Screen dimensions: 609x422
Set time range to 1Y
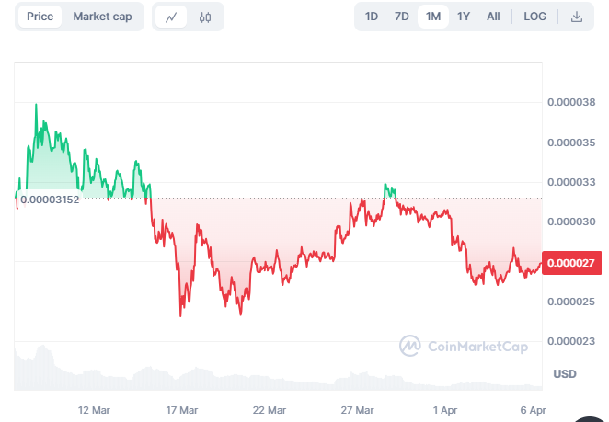point(464,17)
